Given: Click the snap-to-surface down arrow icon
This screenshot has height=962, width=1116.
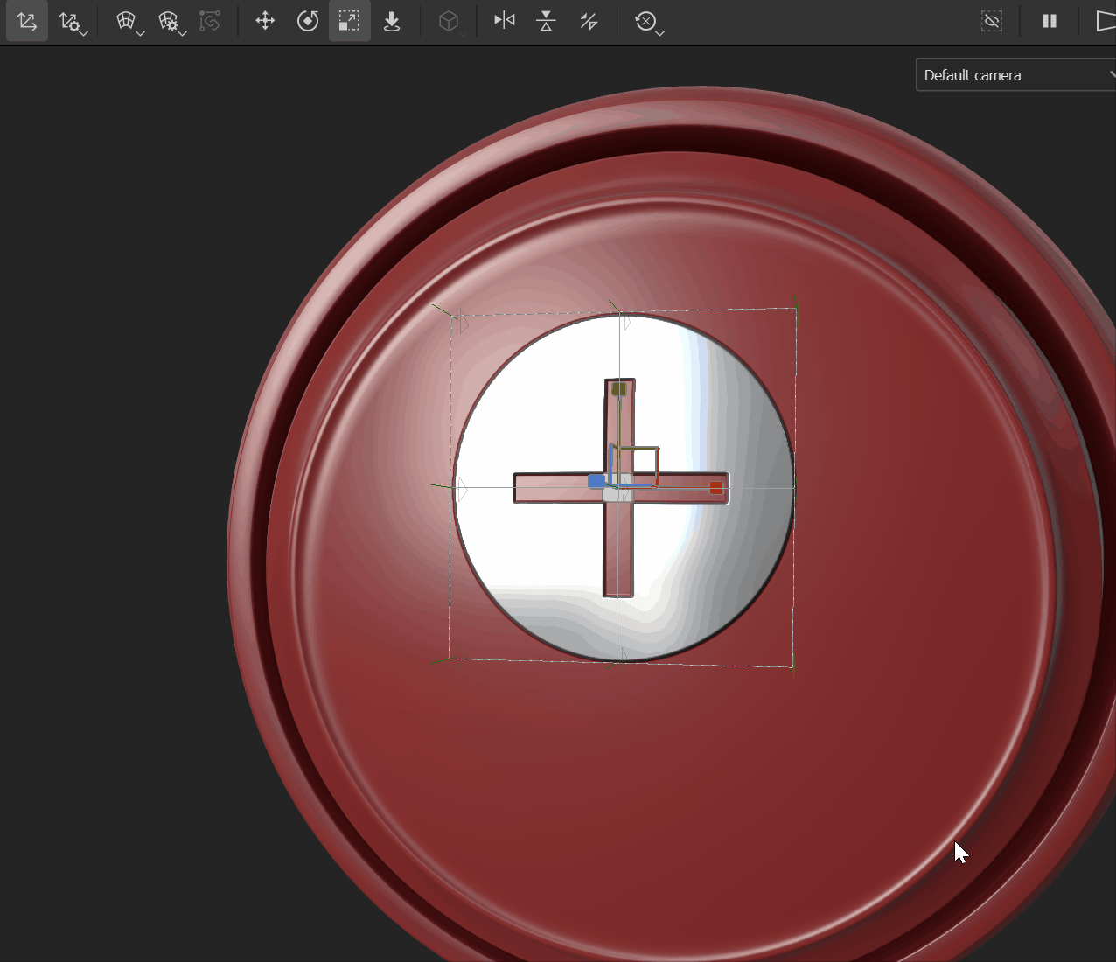Looking at the screenshot, I should pyautogui.click(x=392, y=21).
